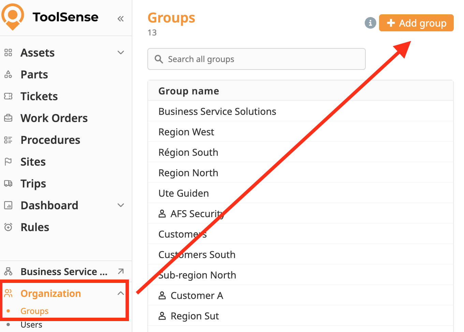Open the Procedures menu item
This screenshot has height=332, width=464.
pyautogui.click(x=50, y=140)
